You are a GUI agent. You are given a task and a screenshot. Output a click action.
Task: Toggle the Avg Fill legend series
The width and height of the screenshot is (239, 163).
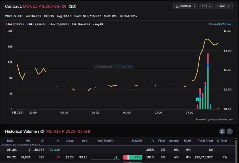tap(98, 24)
